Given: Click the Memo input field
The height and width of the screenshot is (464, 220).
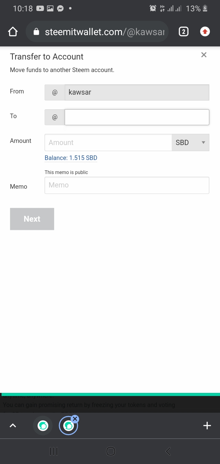Looking at the screenshot, I should 127,185.
